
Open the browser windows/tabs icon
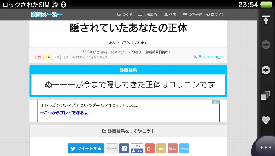click(266, 95)
